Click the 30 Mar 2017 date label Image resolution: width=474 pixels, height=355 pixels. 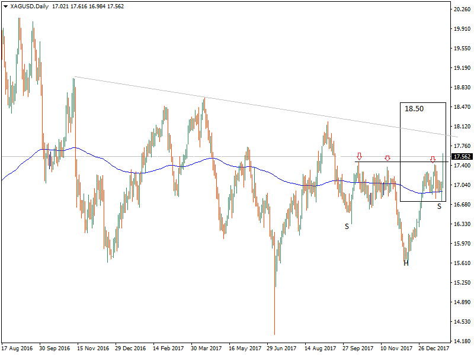(206, 348)
